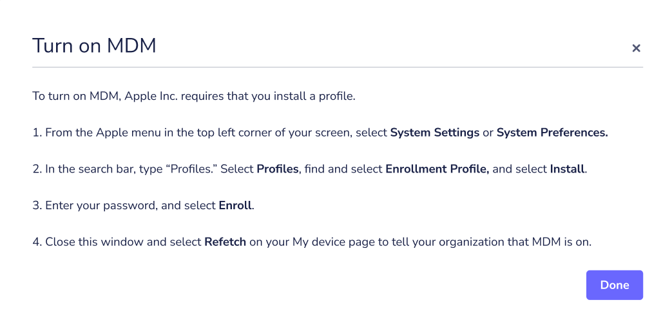Click the Done button
The width and height of the screenshot is (672, 329).
[615, 285]
